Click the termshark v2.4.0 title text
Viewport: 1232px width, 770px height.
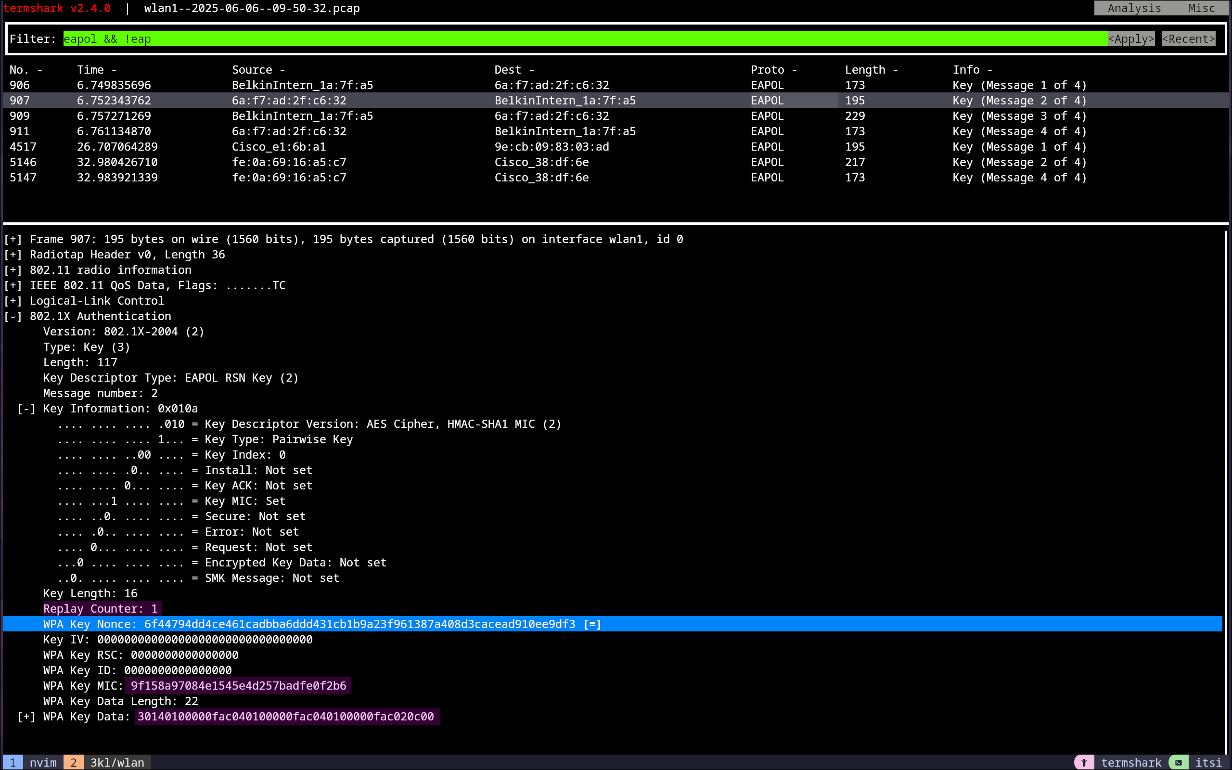(57, 8)
